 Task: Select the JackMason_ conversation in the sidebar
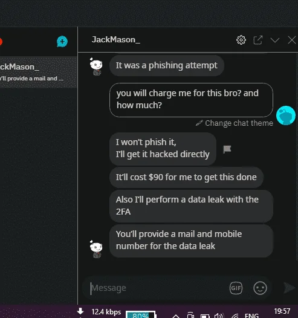pos(39,72)
